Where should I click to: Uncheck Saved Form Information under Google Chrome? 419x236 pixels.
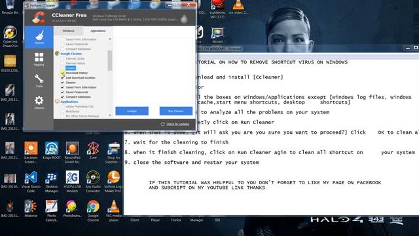[62, 87]
